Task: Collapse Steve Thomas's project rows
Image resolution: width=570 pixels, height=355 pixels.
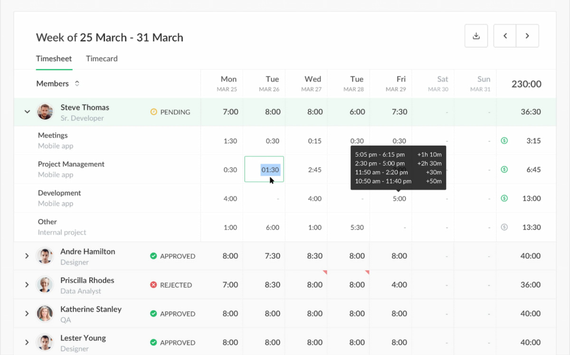Action: click(27, 112)
